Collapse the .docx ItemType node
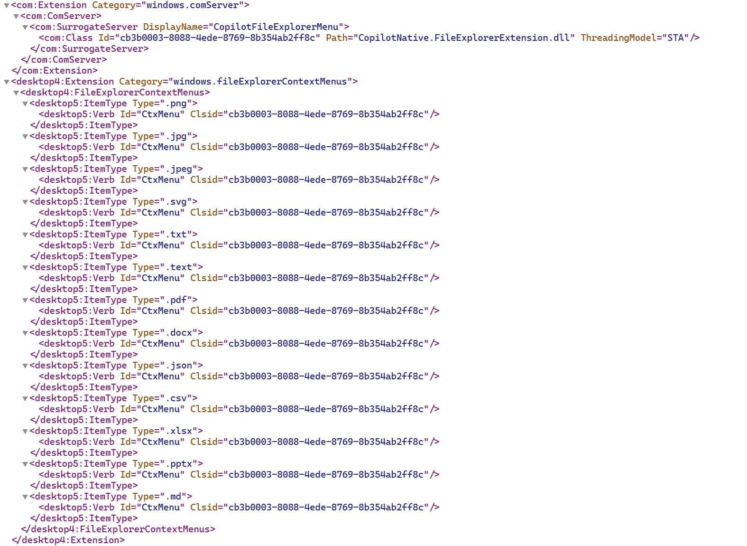This screenshot has width=747, height=546. click(25, 333)
